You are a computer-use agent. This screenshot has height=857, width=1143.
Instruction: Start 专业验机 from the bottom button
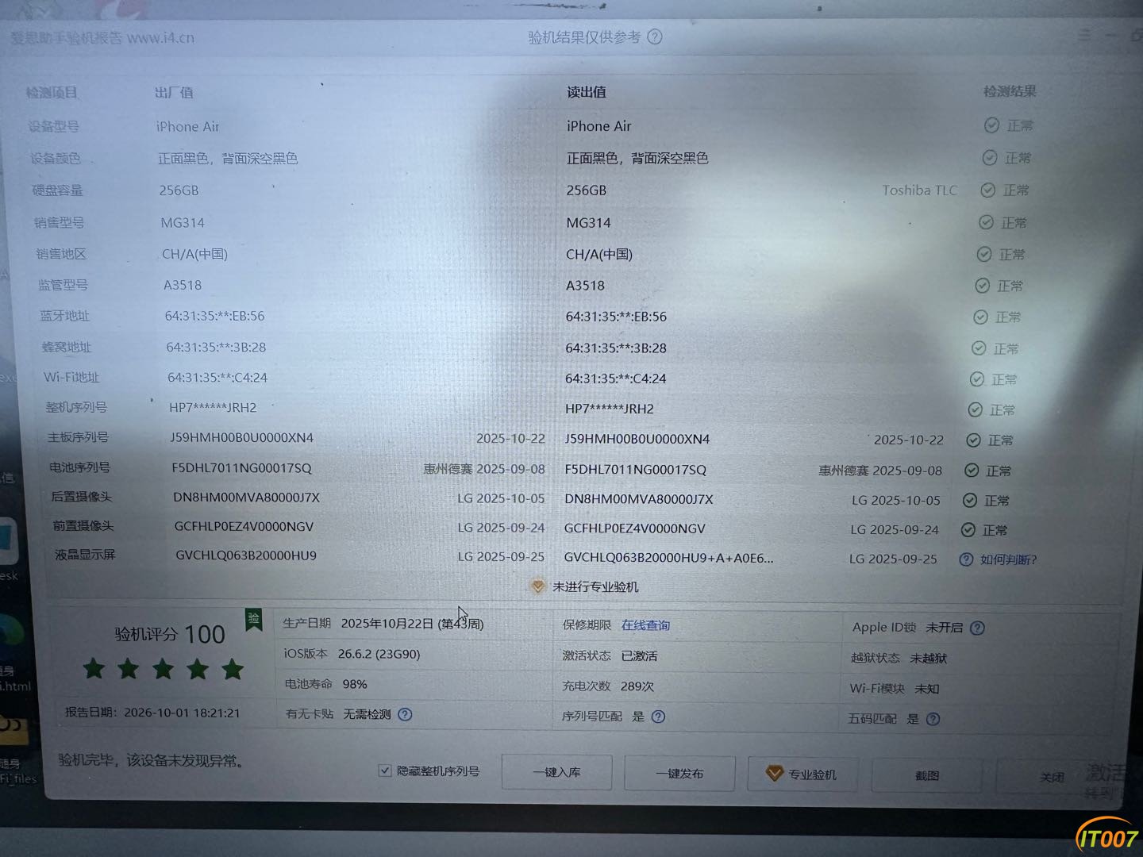802,774
